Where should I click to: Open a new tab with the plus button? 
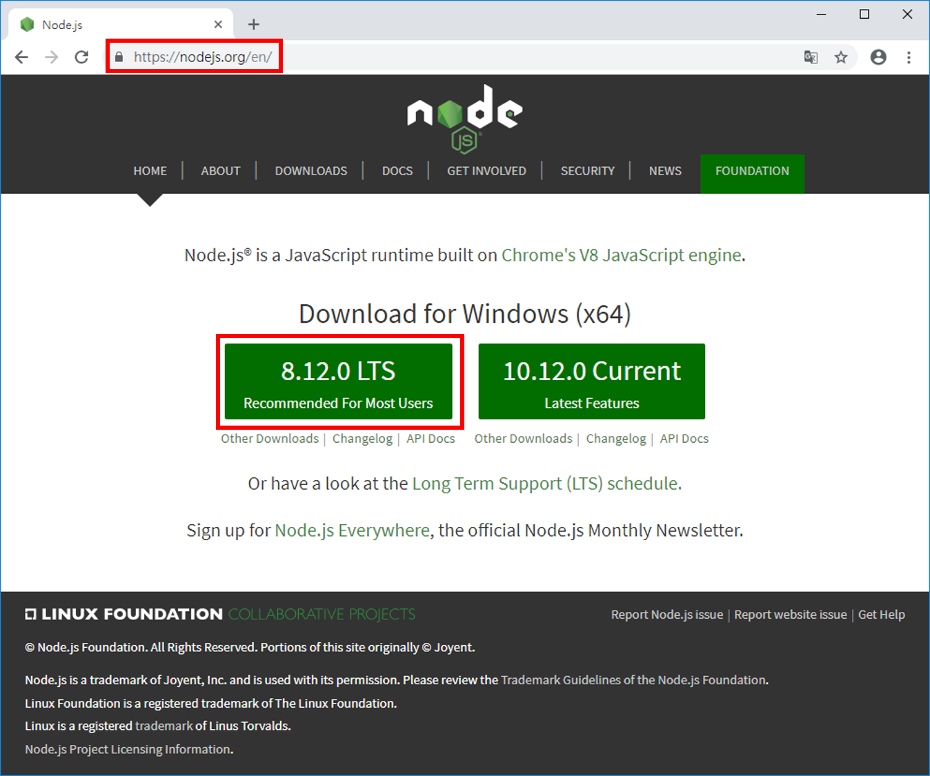(254, 24)
